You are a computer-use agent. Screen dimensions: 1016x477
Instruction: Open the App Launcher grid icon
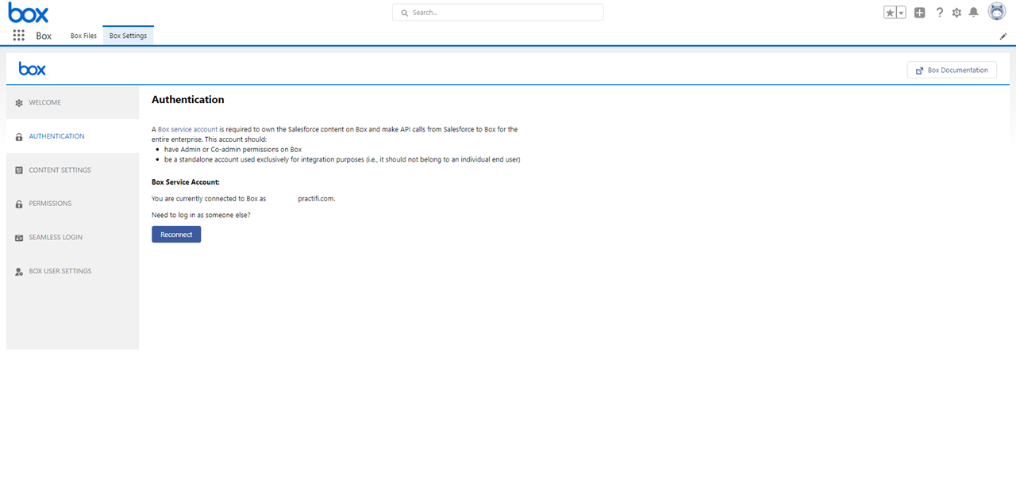click(19, 36)
